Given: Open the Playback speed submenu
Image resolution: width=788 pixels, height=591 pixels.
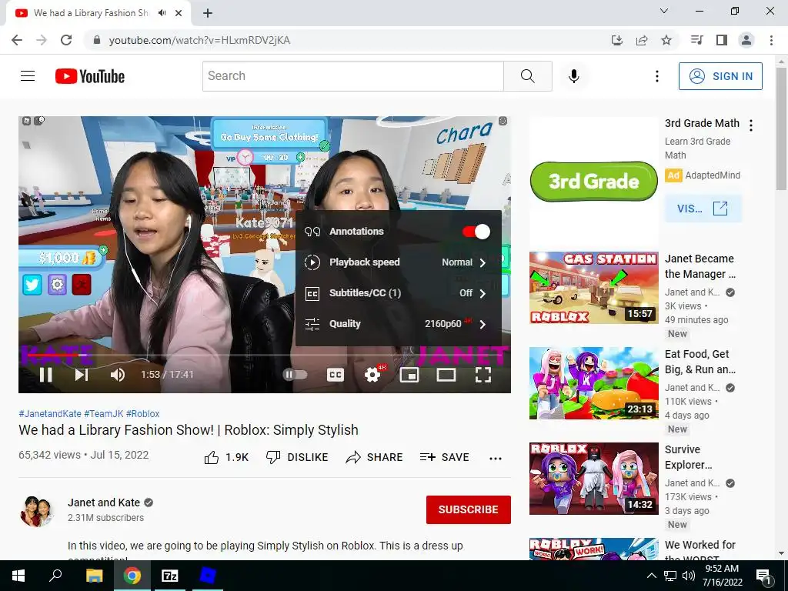Looking at the screenshot, I should (x=398, y=262).
